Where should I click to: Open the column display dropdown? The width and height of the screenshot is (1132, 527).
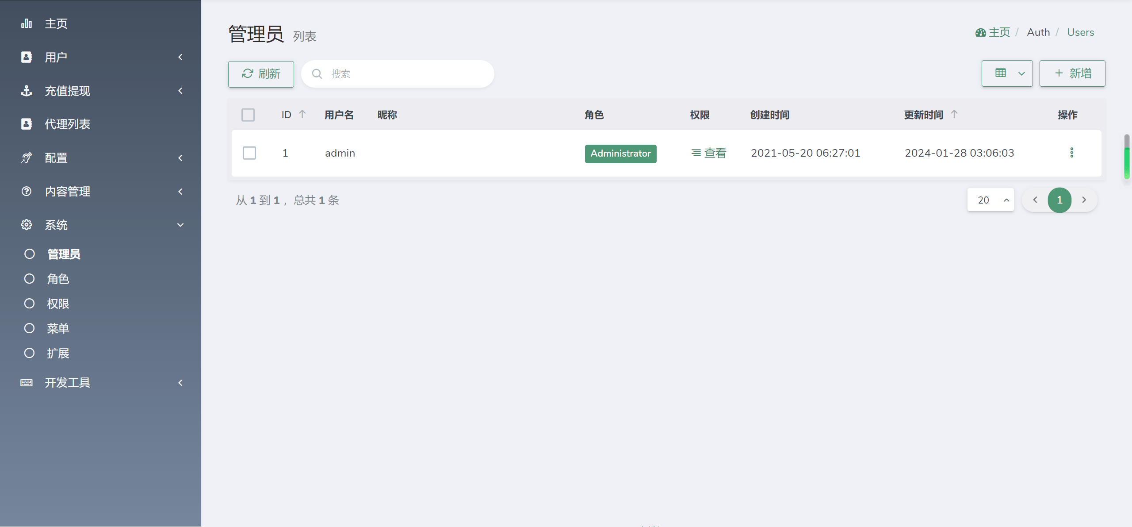point(1007,73)
